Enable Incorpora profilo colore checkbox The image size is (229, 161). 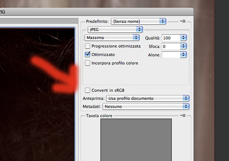click(x=88, y=63)
